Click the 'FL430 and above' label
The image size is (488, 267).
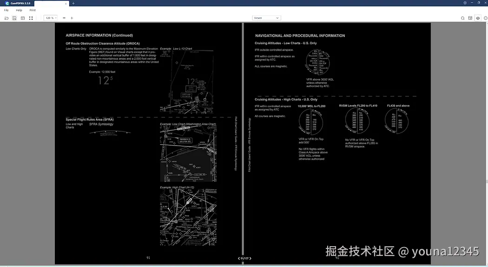click(x=398, y=106)
